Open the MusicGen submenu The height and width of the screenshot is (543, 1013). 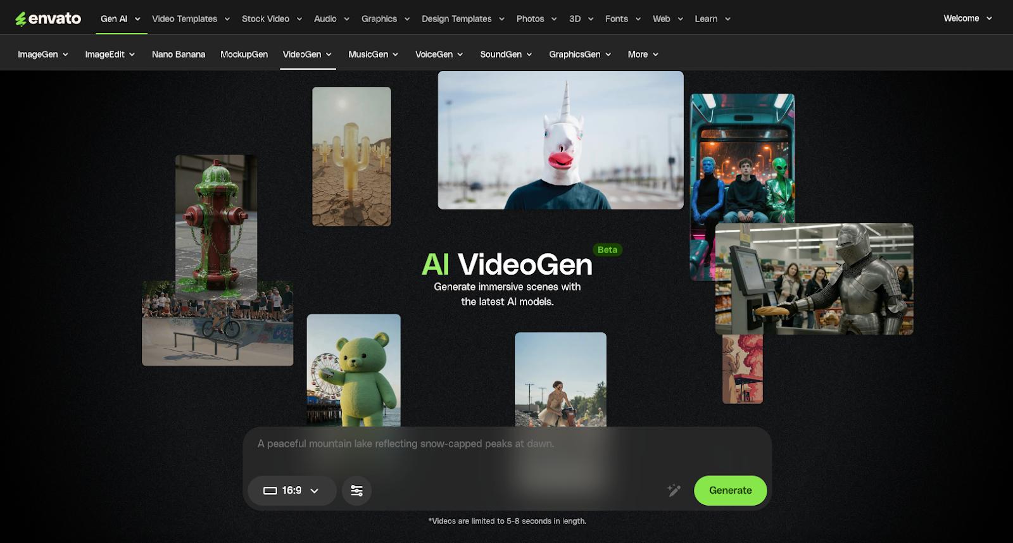pyautogui.click(x=374, y=54)
